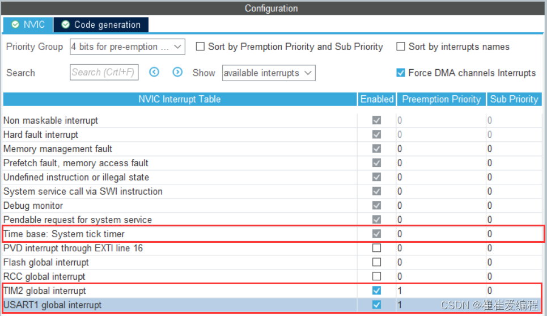Screen dimensions: 547x316
Task: Check Sort by interrupts names option
Action: pos(401,47)
